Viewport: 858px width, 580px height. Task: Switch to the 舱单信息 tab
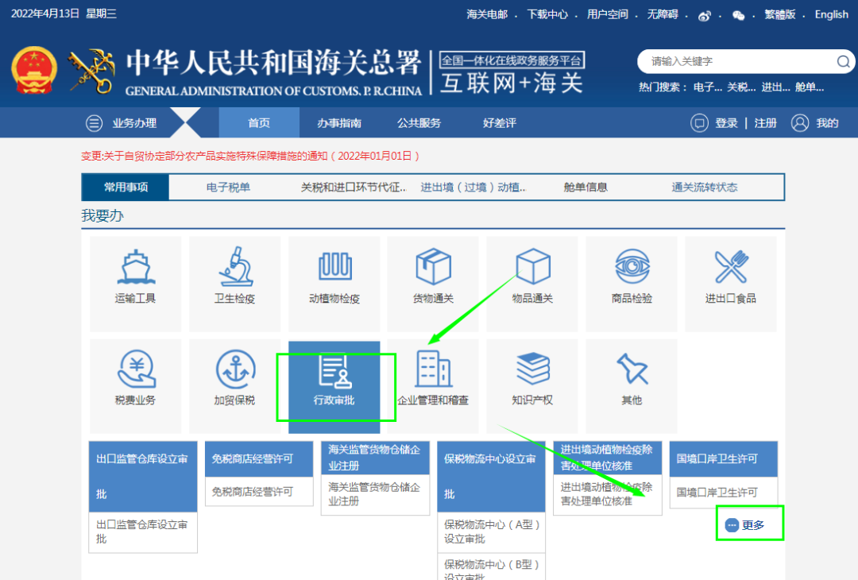586,188
